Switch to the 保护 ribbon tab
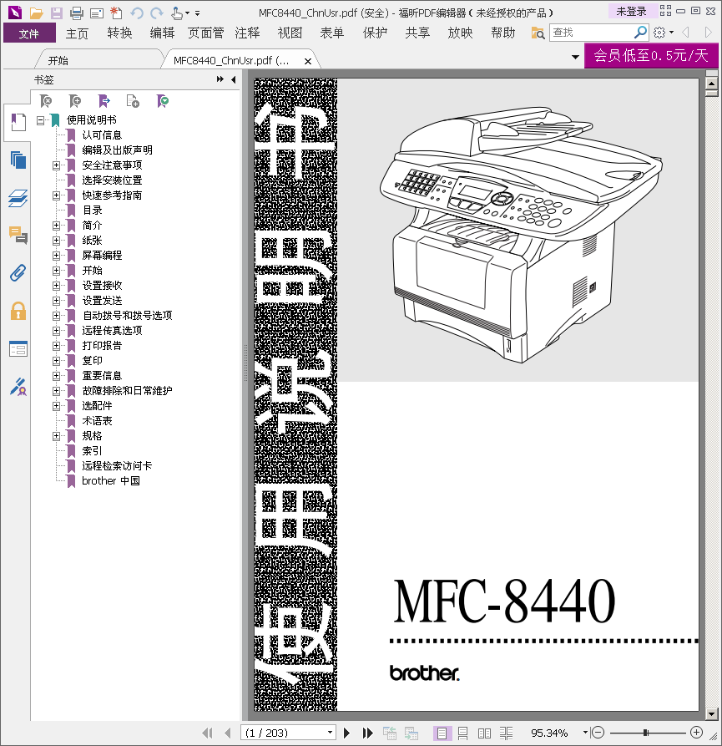The image size is (722, 746). (375, 33)
